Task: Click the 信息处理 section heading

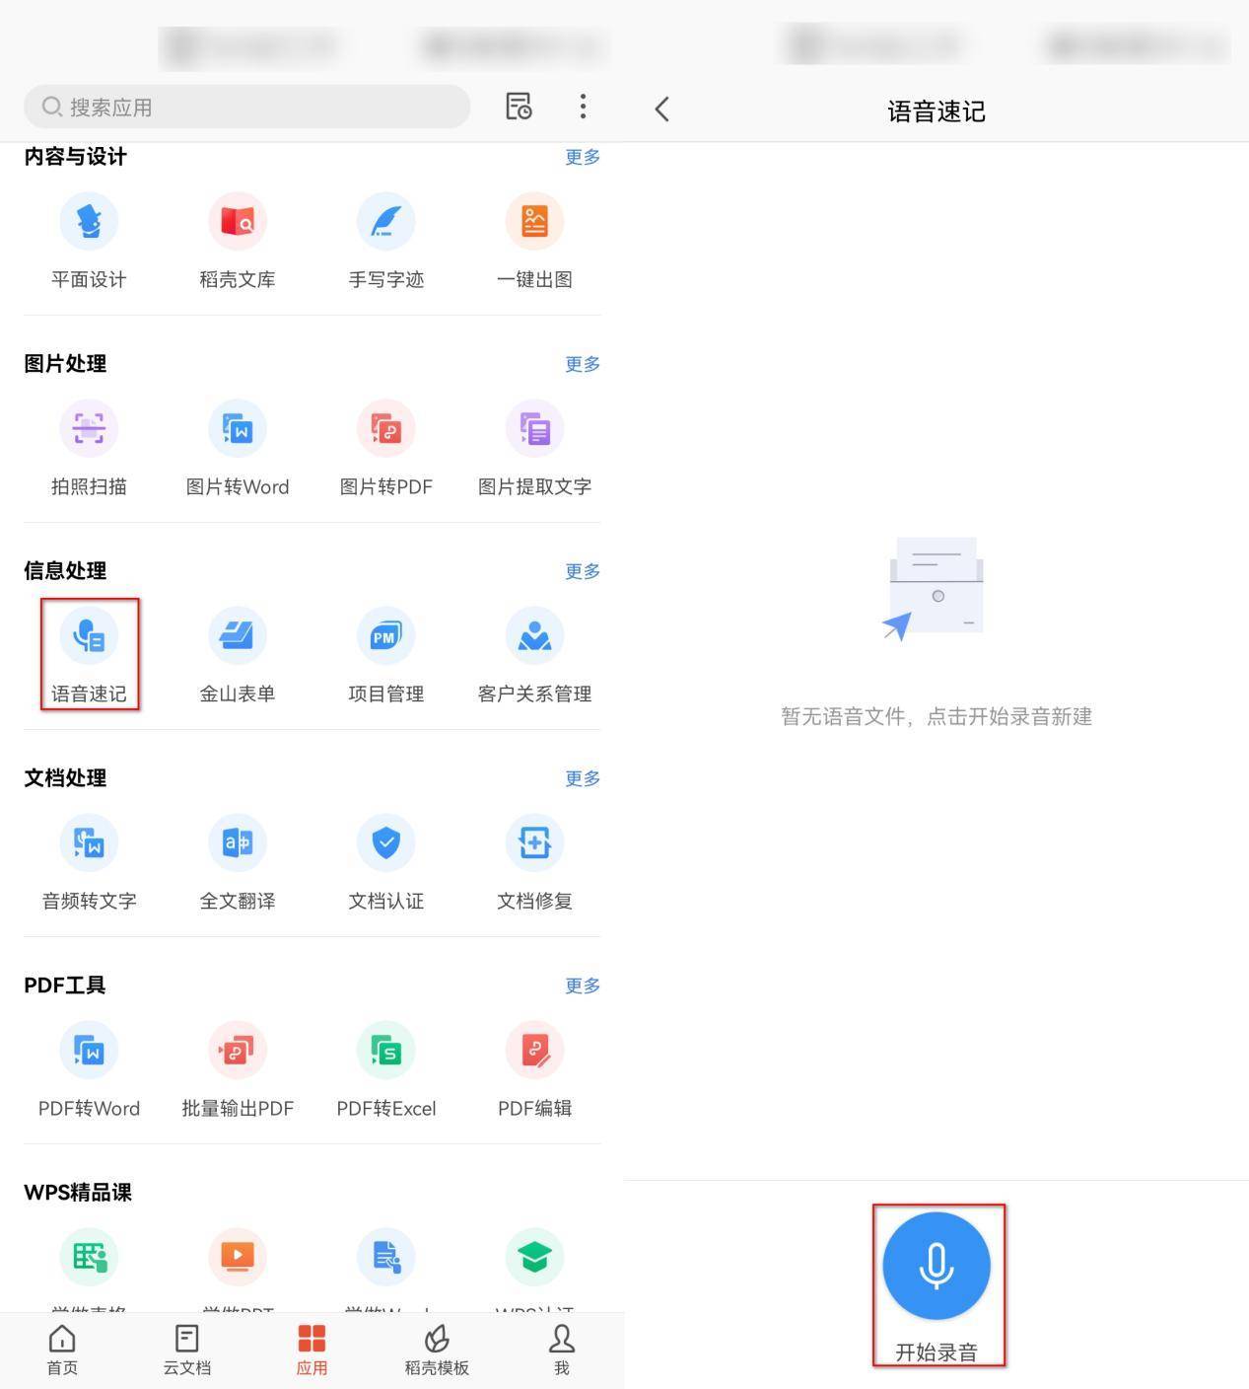Action: coord(65,570)
